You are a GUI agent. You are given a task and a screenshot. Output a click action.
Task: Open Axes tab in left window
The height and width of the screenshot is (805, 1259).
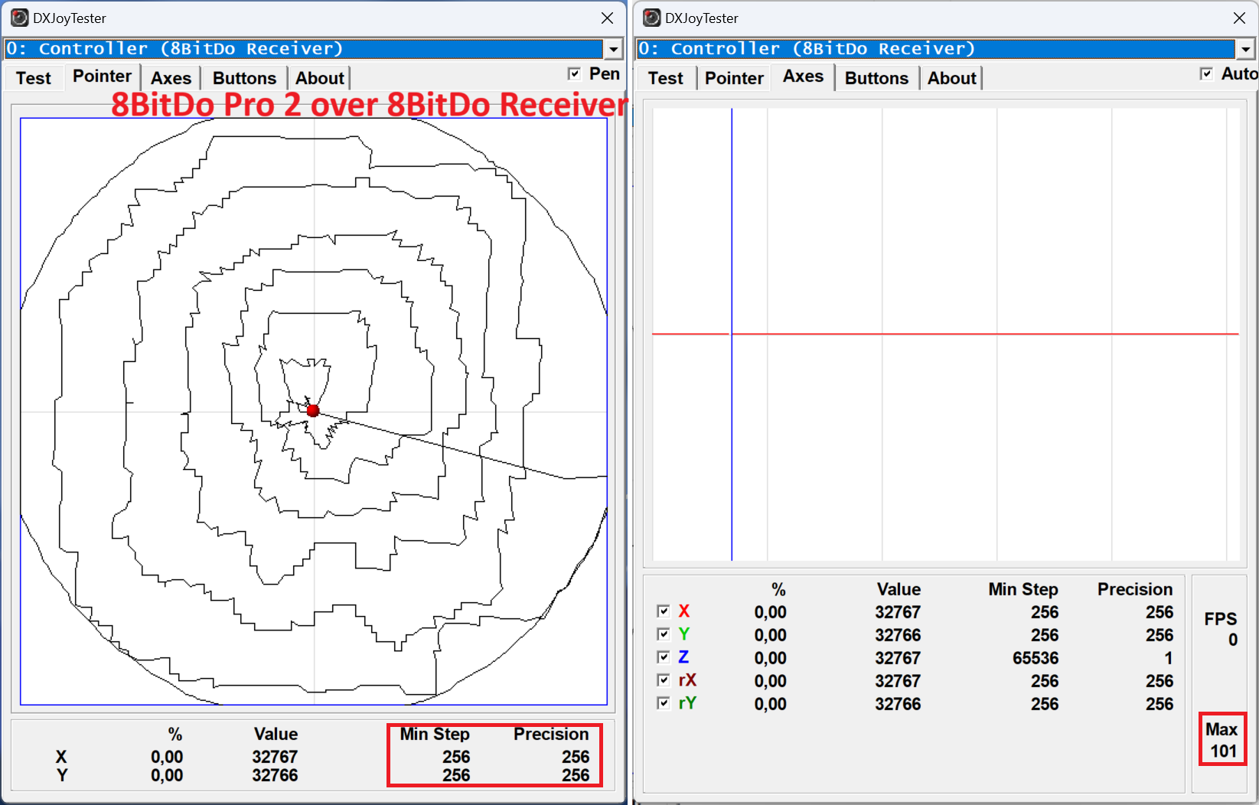171,78
